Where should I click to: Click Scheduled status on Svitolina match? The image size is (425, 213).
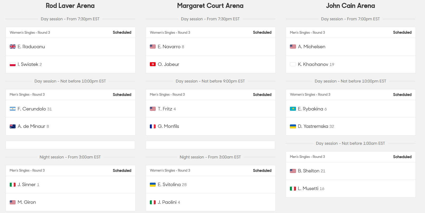tap(262, 171)
